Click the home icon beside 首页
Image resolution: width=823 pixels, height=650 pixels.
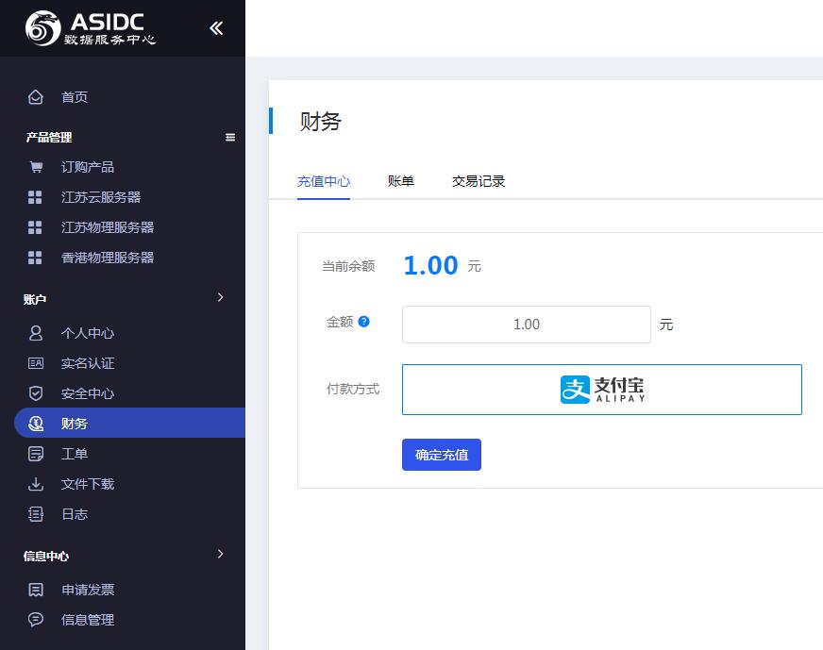(x=36, y=97)
